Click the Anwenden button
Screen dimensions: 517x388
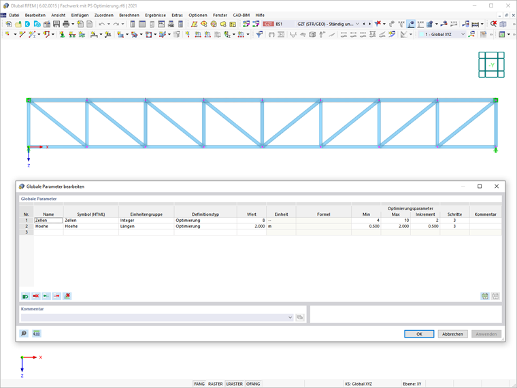pos(486,334)
